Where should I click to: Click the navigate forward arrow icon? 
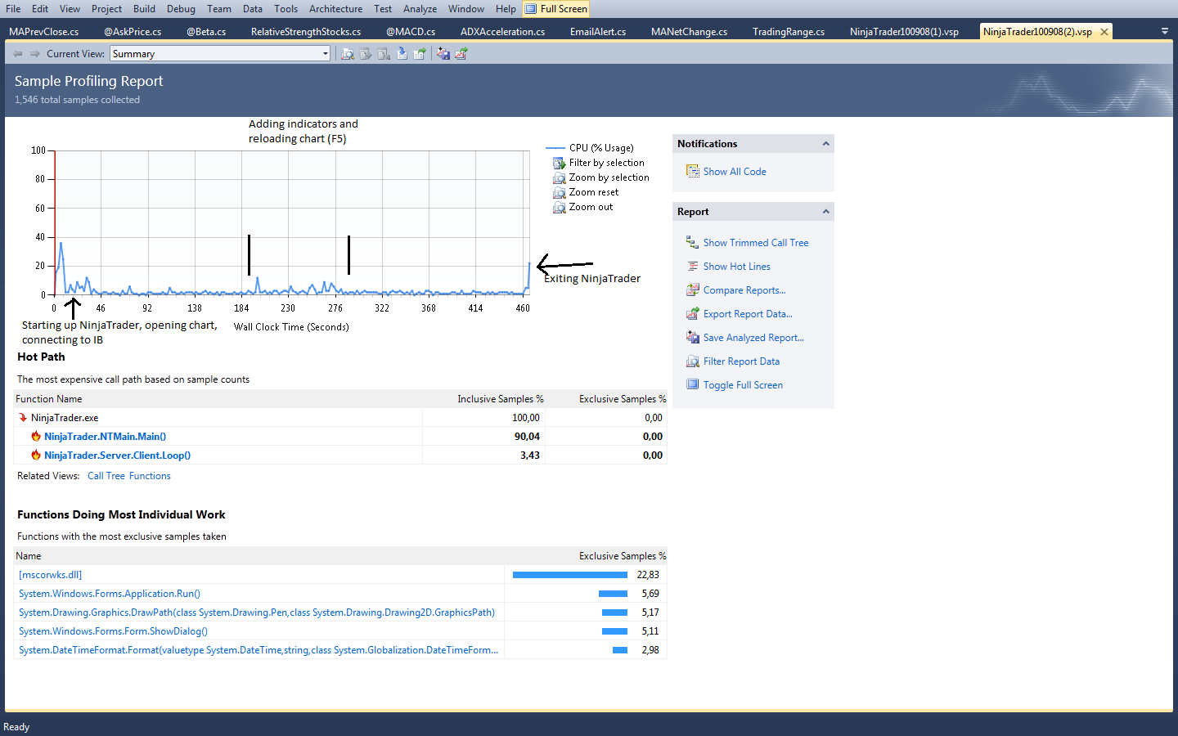tap(35, 54)
